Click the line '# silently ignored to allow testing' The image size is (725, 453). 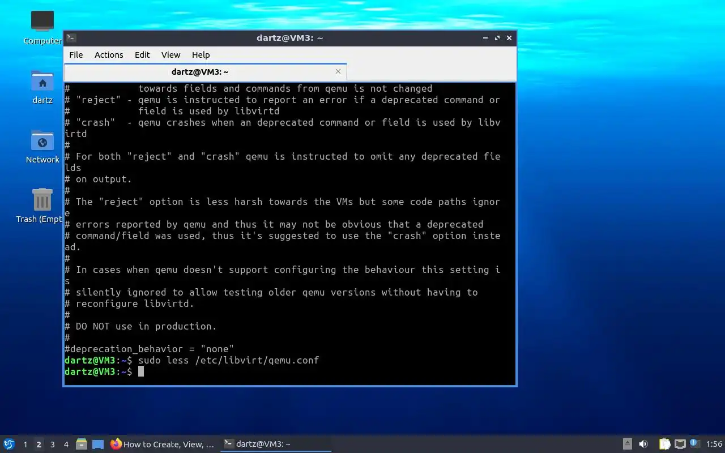[271, 292]
